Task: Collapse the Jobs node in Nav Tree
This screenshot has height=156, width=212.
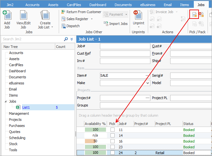Action: [x=5, y=101]
